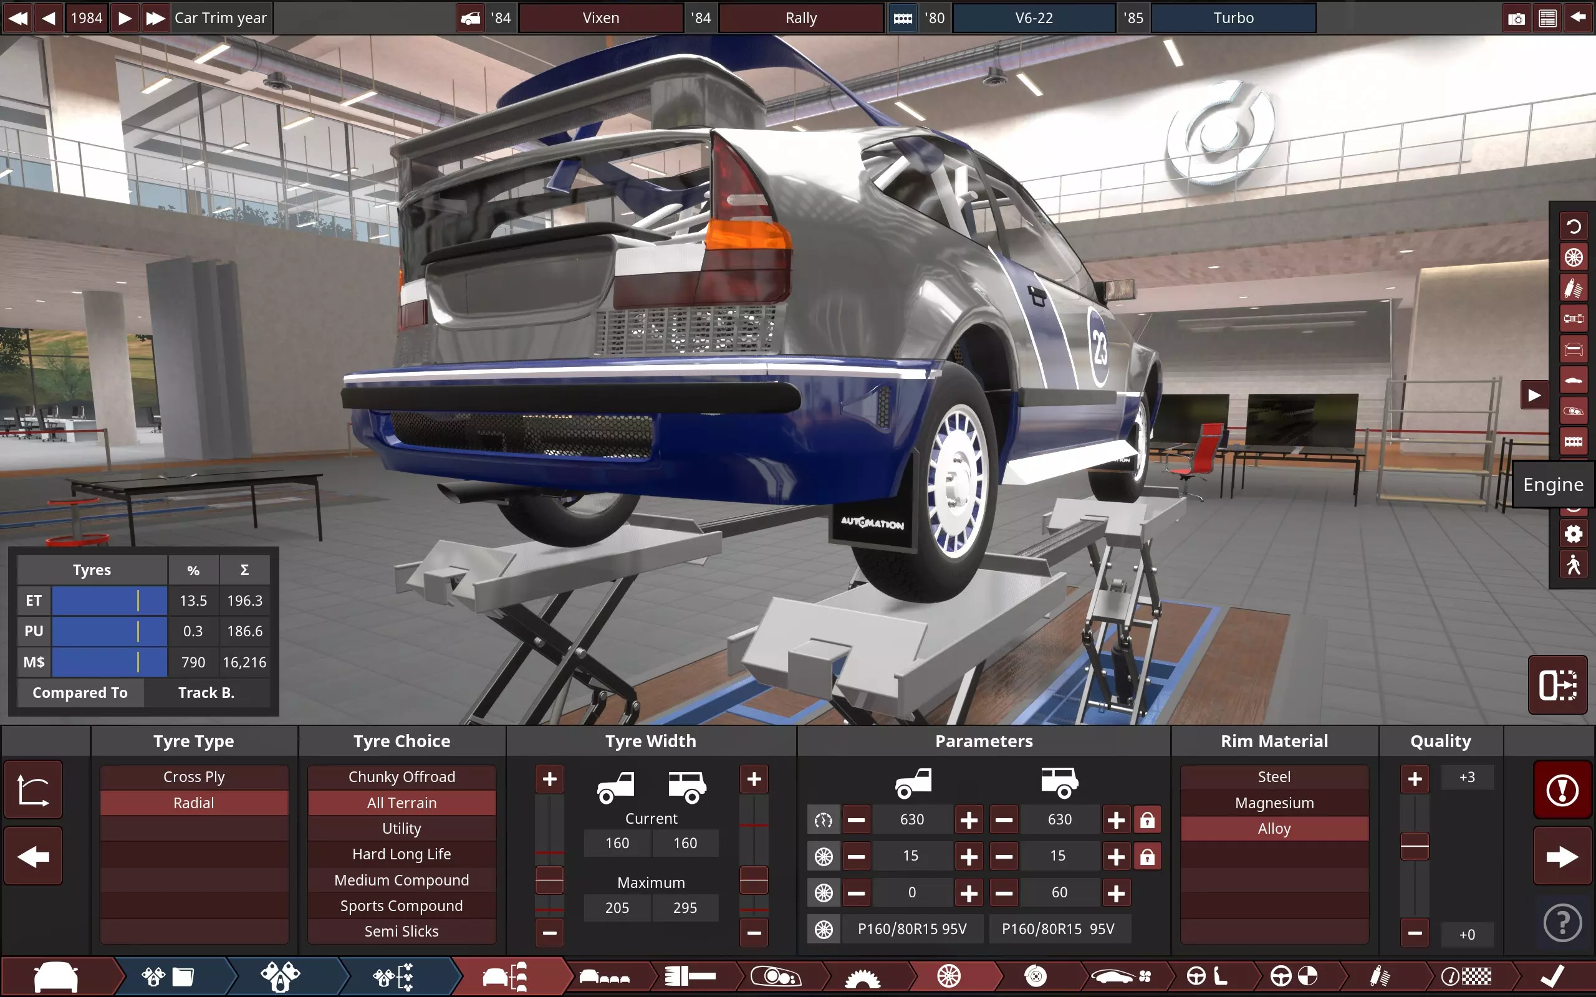The image size is (1596, 997).
Task: Toggle suspension visibility in the side panel
Action: click(x=1574, y=288)
